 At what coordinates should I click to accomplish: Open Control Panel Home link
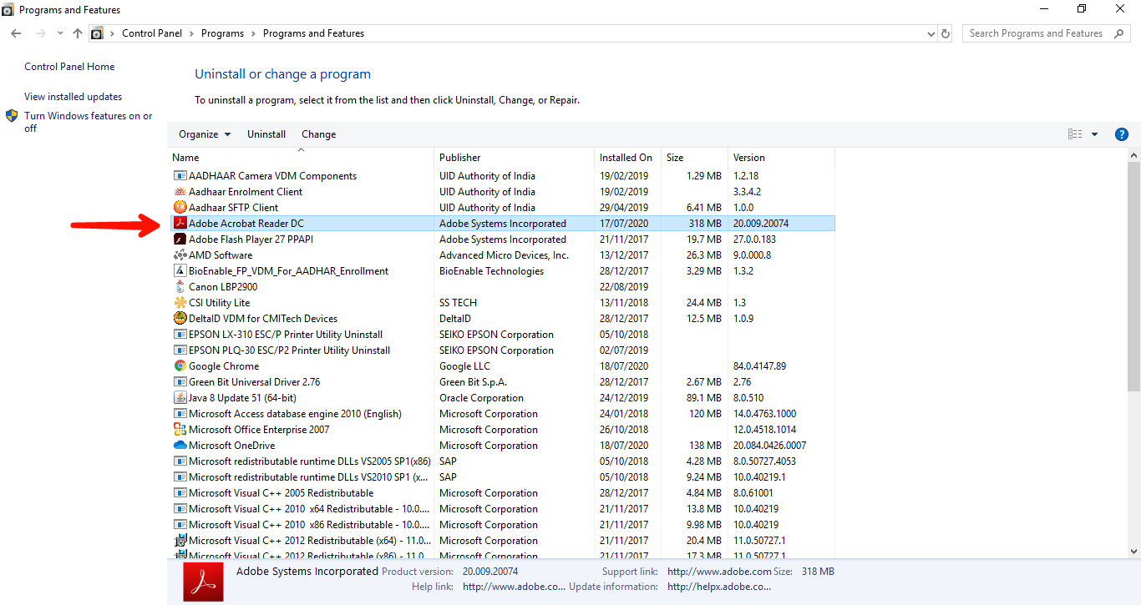(x=69, y=67)
